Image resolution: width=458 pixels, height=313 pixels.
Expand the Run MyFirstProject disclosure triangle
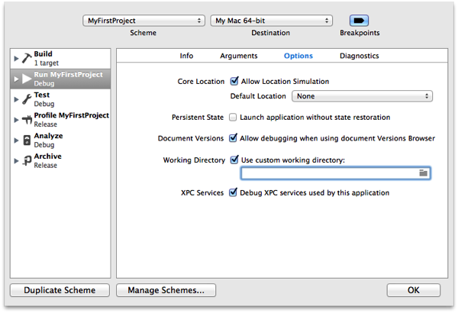pos(16,79)
